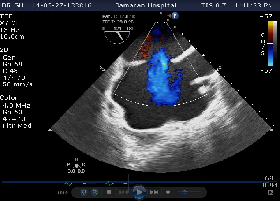Click the color Doppler velocity scale bar
280x201 pixels.
coord(270,43)
